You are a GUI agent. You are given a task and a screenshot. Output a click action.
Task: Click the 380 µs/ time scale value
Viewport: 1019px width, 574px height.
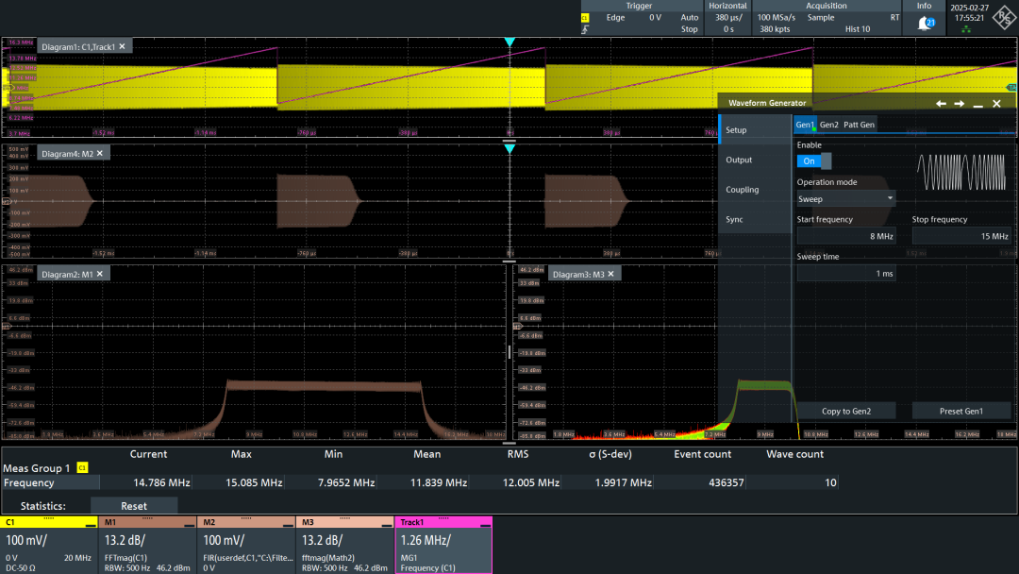728,18
